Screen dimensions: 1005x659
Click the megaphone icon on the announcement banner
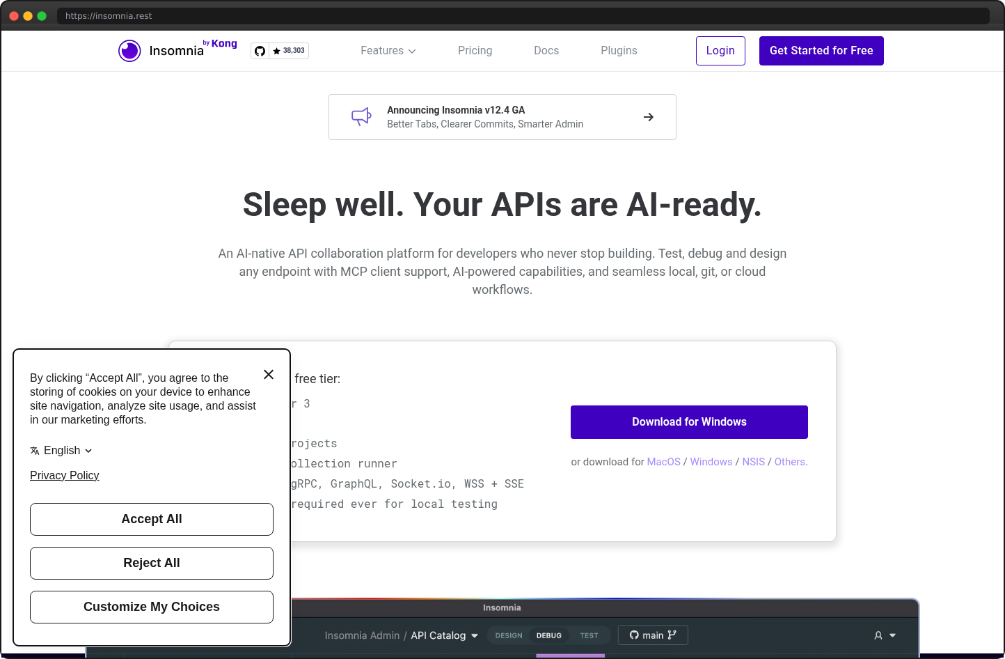(x=361, y=116)
